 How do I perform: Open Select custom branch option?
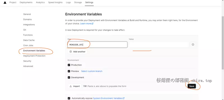pyautogui.click(x=92, y=71)
